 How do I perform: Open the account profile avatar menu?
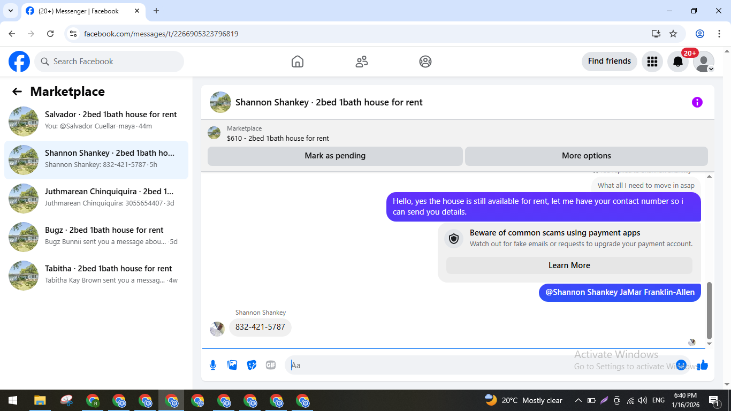tap(704, 62)
